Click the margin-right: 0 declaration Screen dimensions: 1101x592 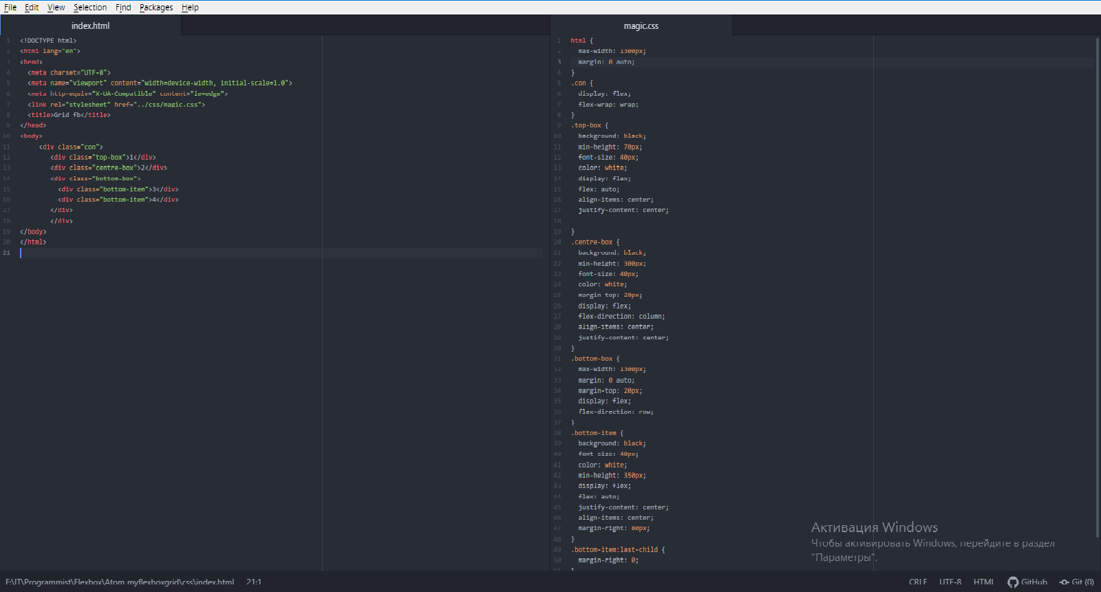point(608,560)
